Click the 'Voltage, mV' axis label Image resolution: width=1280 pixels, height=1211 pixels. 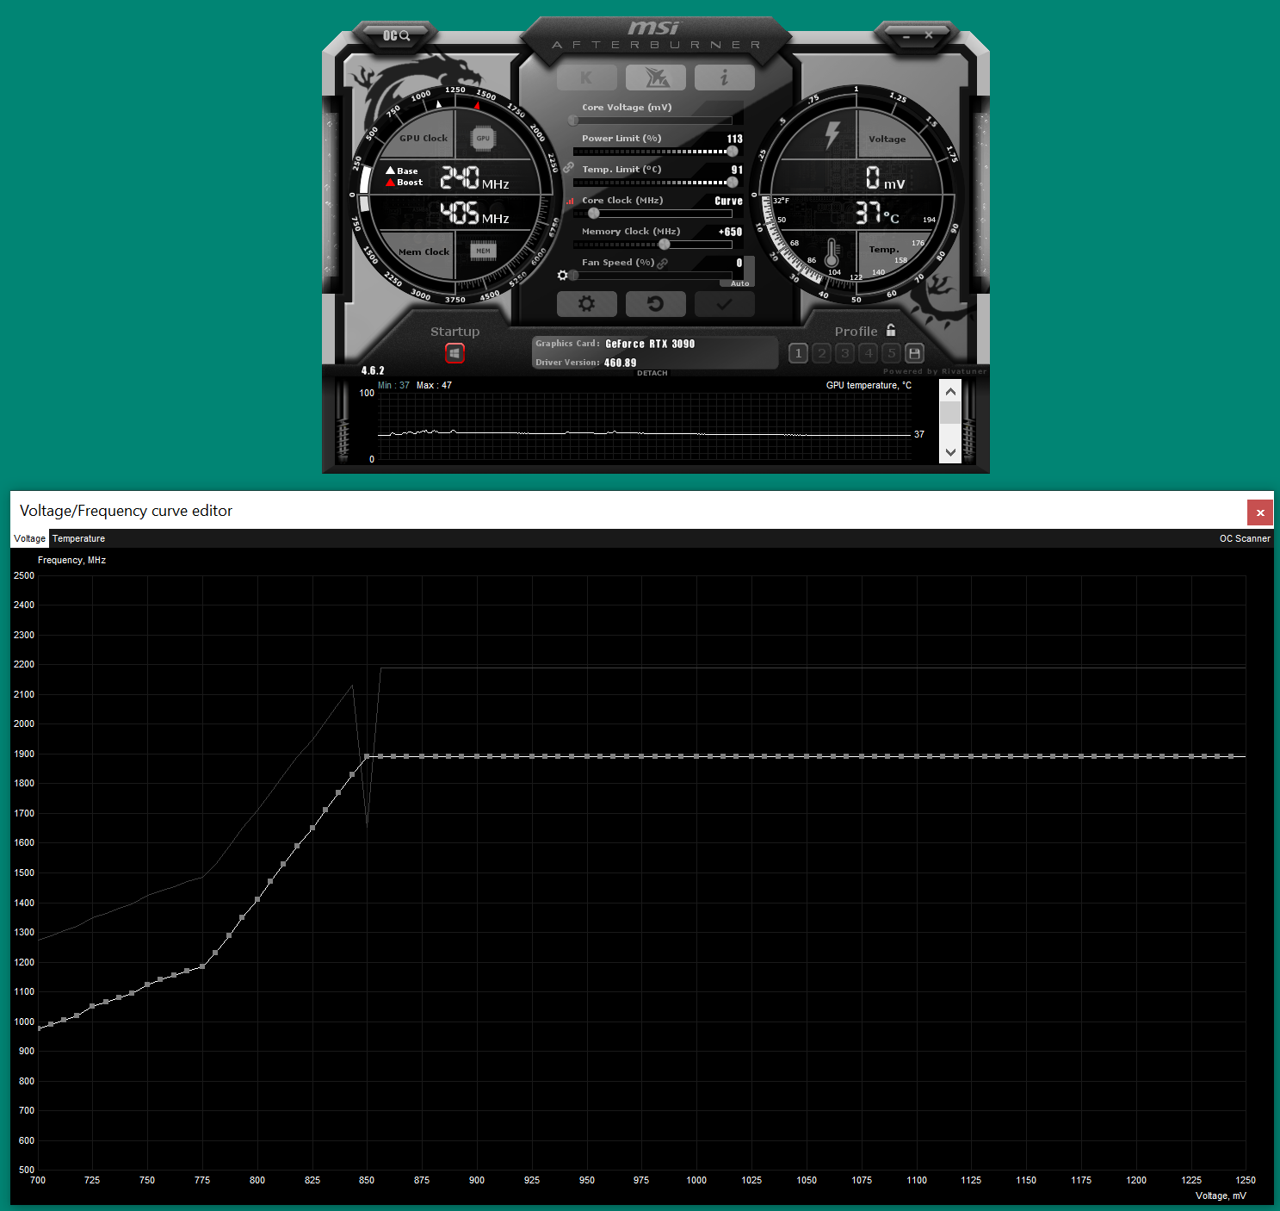click(x=1221, y=1195)
